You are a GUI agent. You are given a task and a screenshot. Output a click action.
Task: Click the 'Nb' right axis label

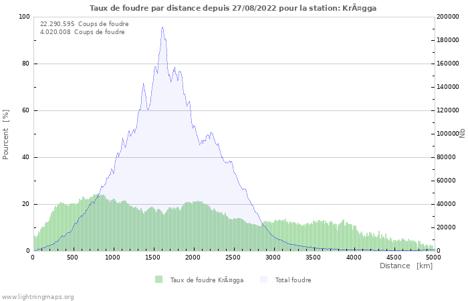tap(462, 133)
